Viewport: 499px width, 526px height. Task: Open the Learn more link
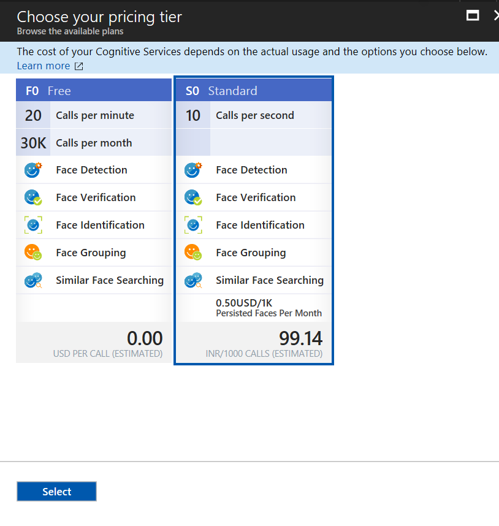click(x=44, y=66)
